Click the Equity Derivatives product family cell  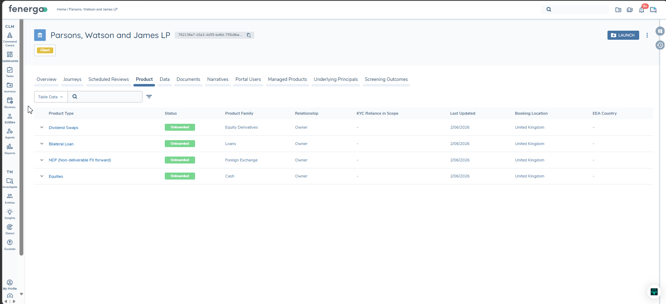click(241, 127)
